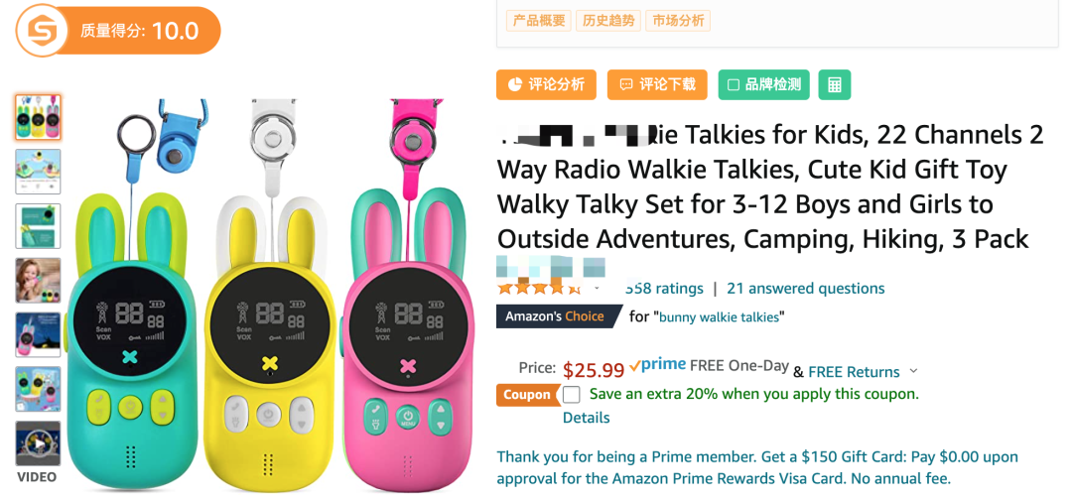
Task: Expand the chevron beside FREE Returns
Action: pos(913,372)
